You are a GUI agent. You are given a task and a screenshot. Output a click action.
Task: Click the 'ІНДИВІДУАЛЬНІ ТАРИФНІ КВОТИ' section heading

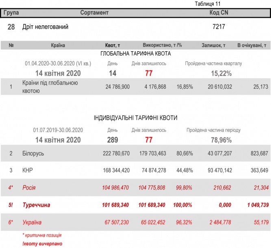tap(135, 118)
